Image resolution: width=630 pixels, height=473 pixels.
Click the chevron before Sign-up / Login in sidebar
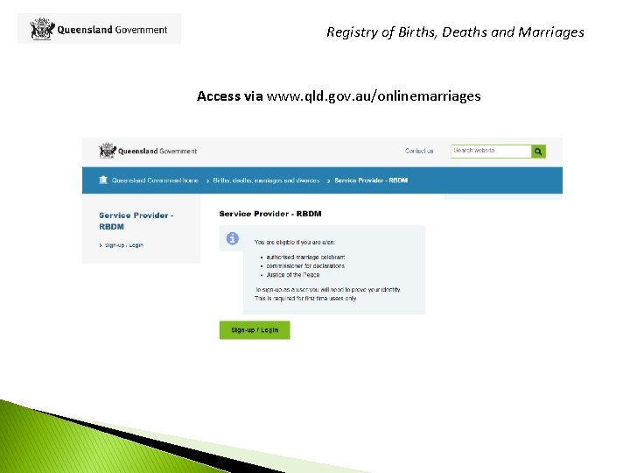101,245
